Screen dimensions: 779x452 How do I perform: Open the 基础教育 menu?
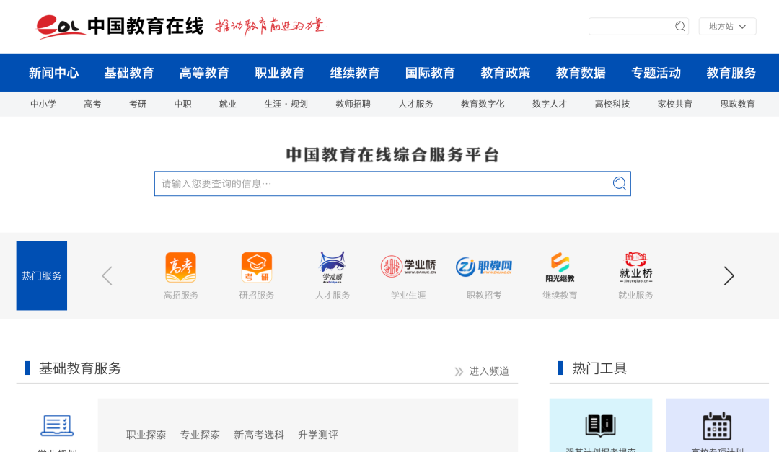click(129, 73)
